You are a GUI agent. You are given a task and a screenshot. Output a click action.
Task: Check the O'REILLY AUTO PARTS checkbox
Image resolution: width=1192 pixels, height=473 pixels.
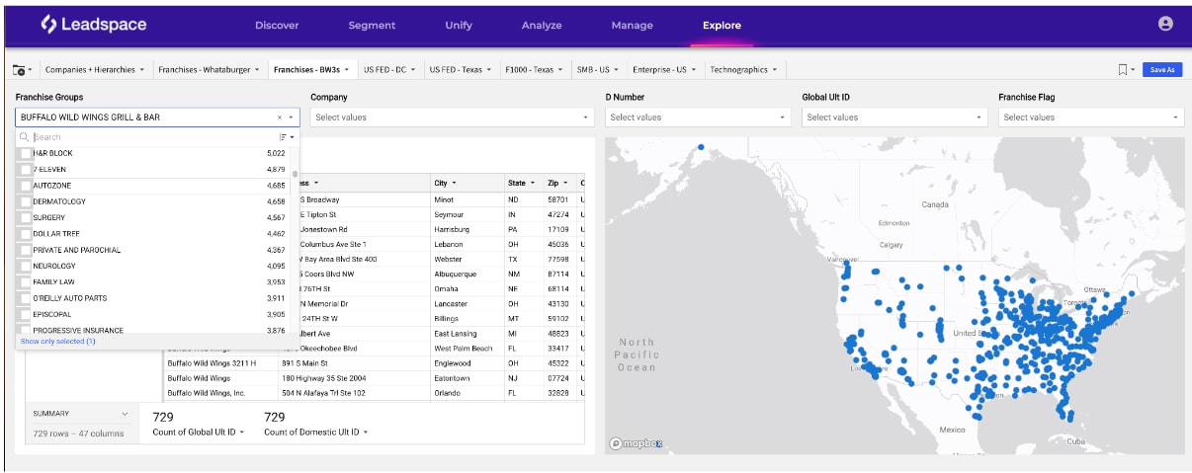26,298
